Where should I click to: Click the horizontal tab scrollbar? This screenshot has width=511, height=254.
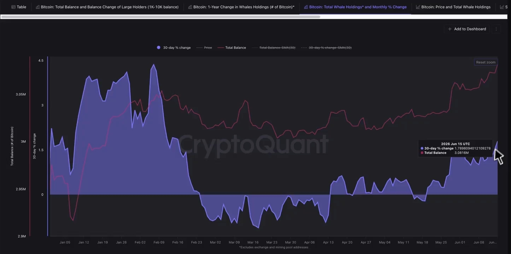160,17
